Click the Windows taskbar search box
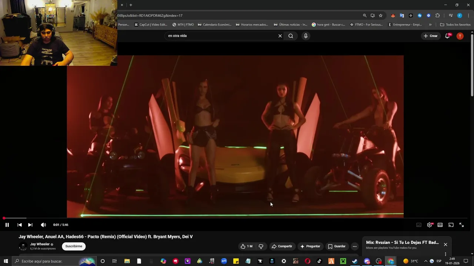Screen dimensions: 474x266 (54, 261)
